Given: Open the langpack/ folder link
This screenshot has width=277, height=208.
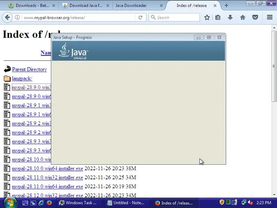Looking at the screenshot, I should point(22,78).
